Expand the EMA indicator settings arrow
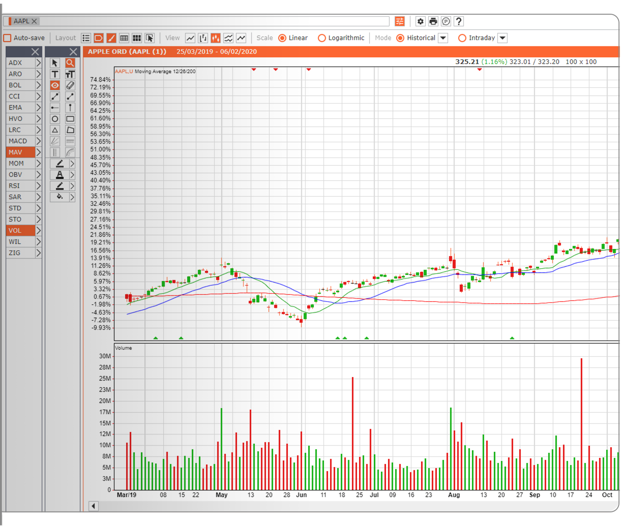This screenshot has width=630, height=527. pos(39,108)
